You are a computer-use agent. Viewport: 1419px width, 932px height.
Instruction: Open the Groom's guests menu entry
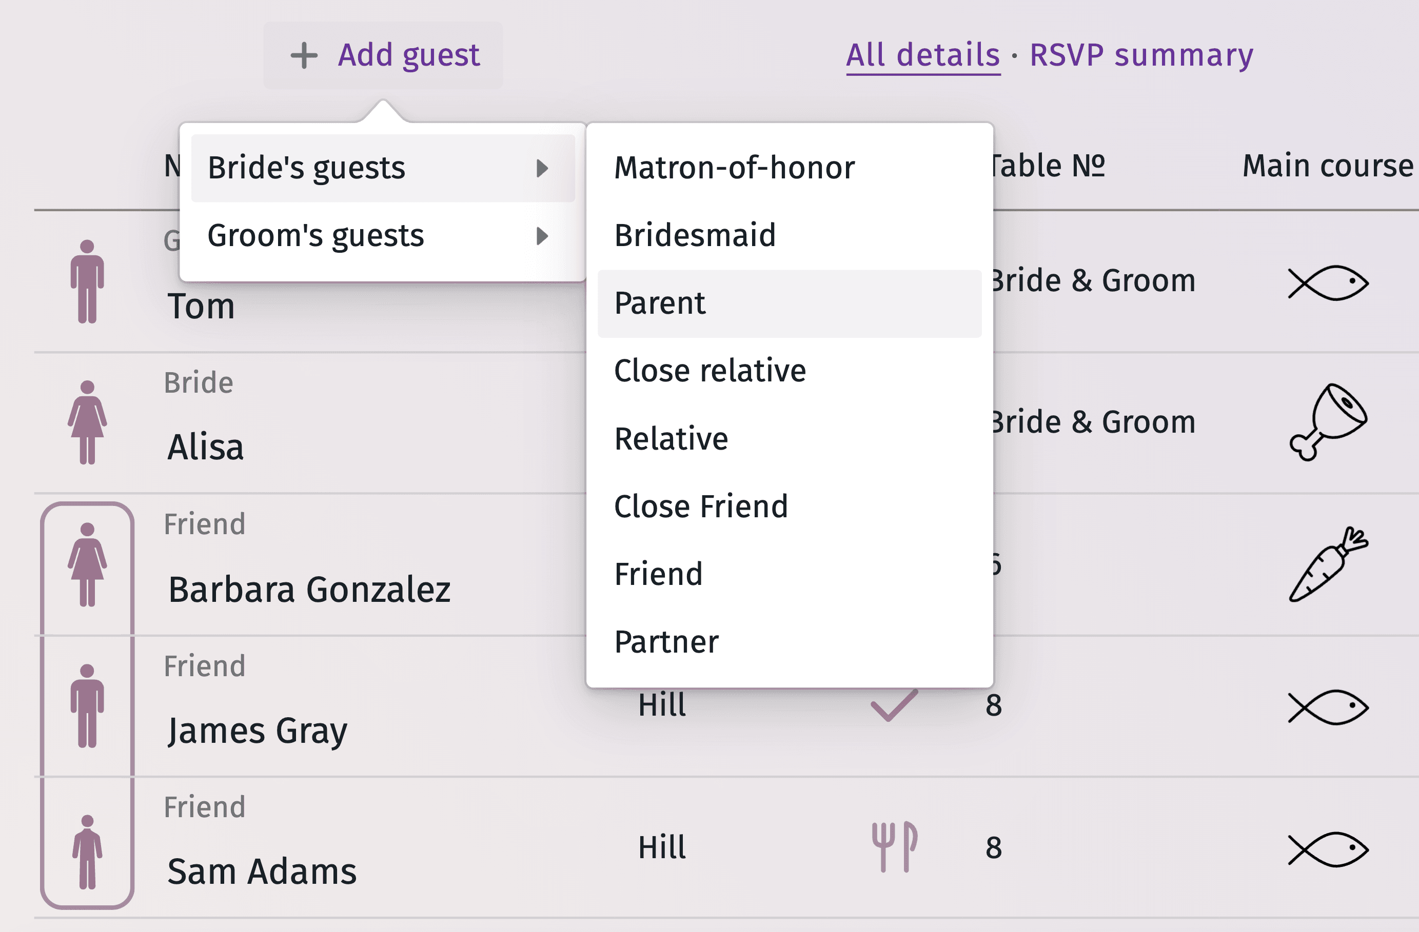point(316,236)
